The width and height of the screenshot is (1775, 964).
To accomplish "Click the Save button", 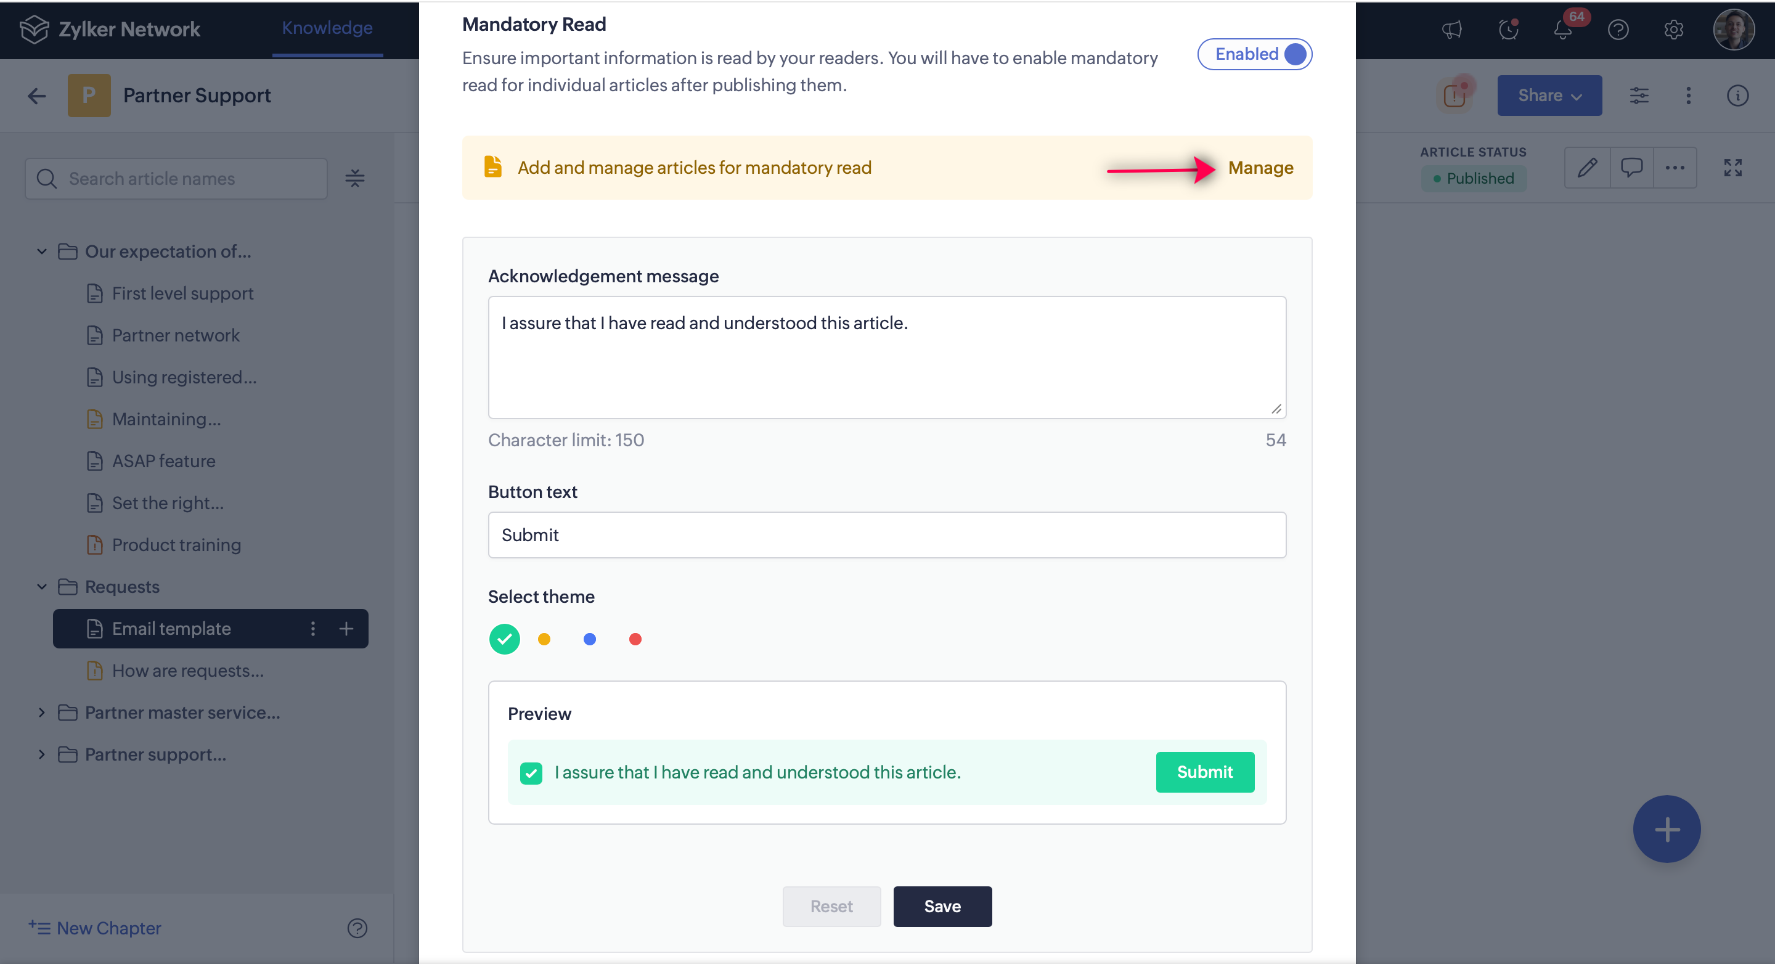I will pos(942,906).
